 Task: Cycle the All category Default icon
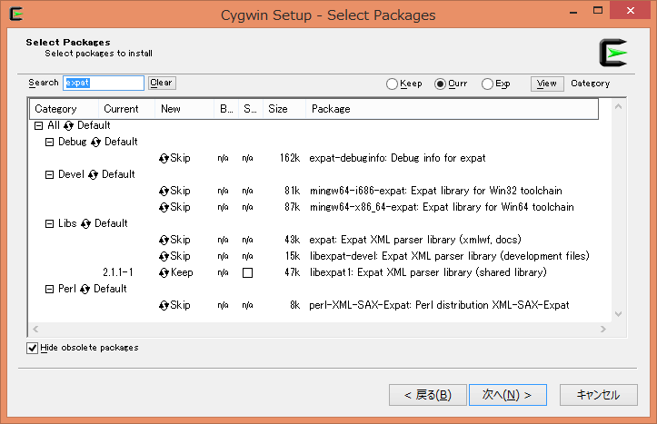point(69,125)
